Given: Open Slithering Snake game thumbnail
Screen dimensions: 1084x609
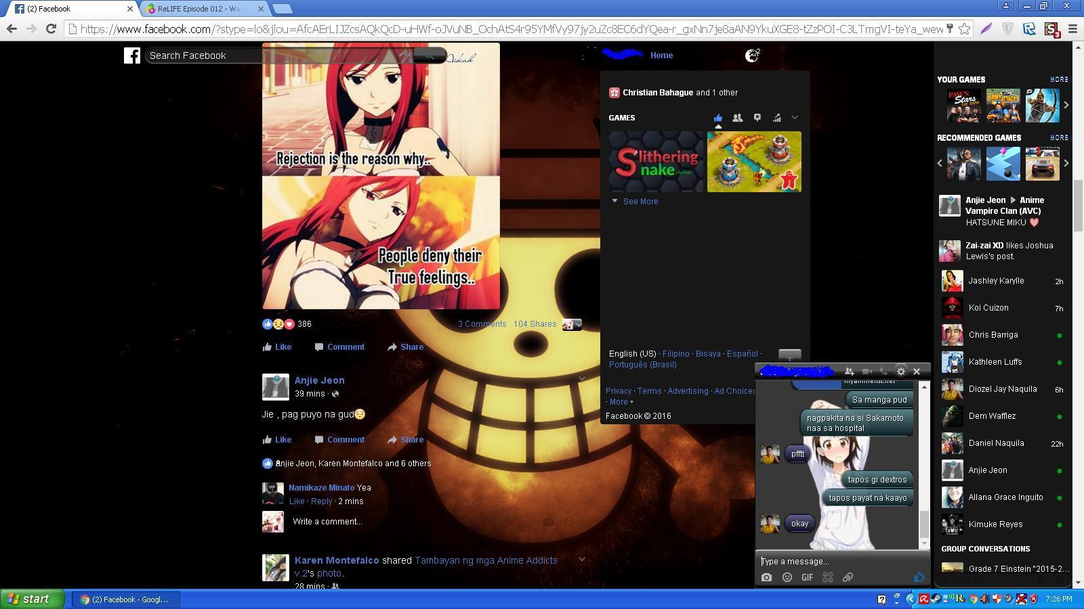Looking at the screenshot, I should tap(656, 162).
